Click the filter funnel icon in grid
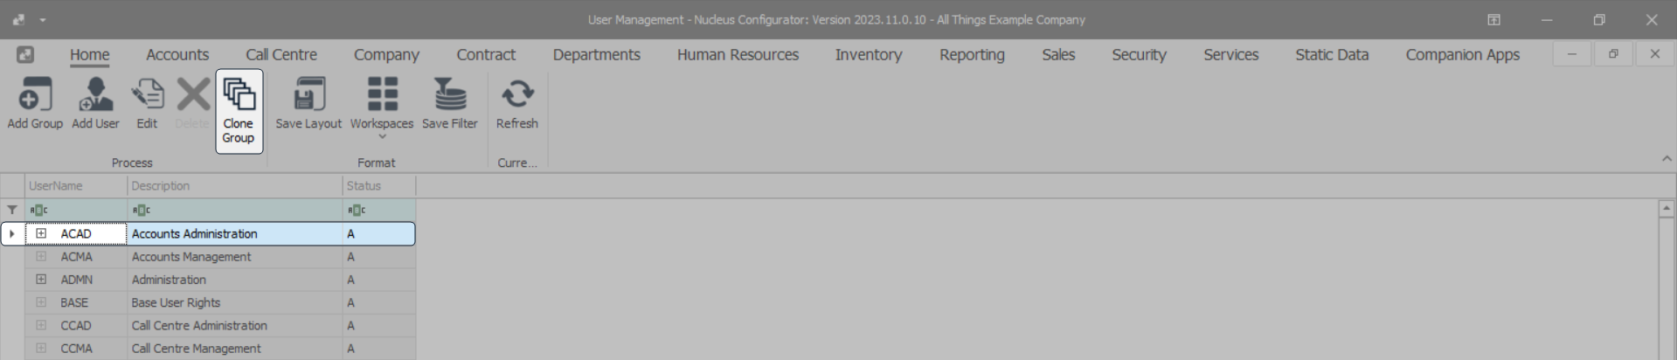Image resolution: width=1677 pixels, height=360 pixels. coord(12,210)
